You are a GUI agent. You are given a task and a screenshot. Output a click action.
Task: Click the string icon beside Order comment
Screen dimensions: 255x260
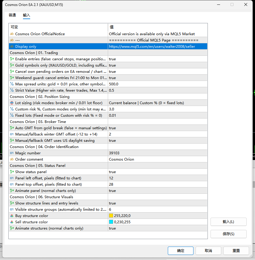12,159
